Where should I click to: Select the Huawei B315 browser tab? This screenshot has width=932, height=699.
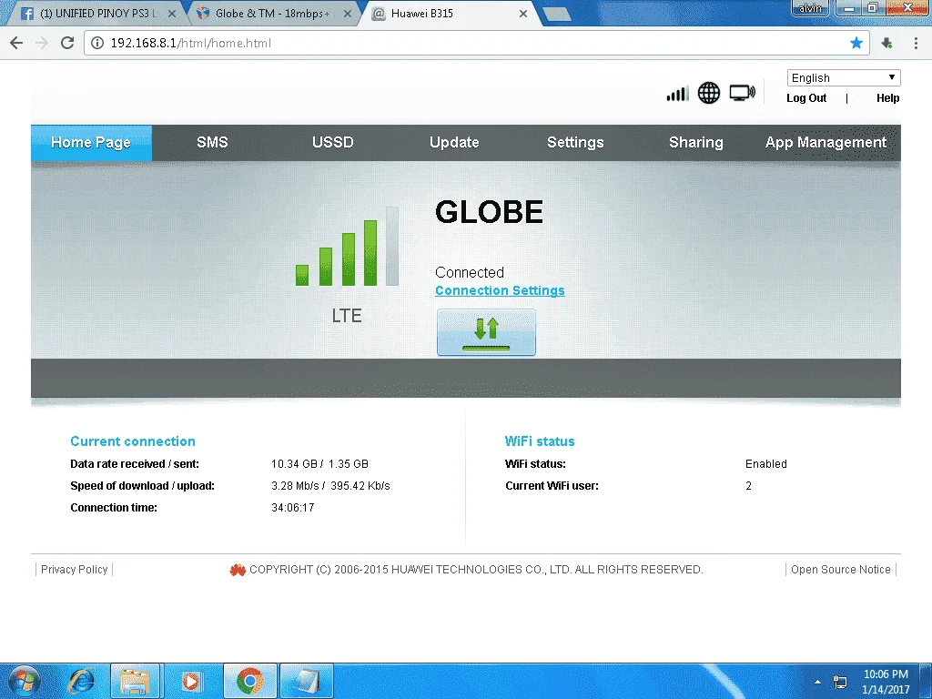click(x=448, y=13)
